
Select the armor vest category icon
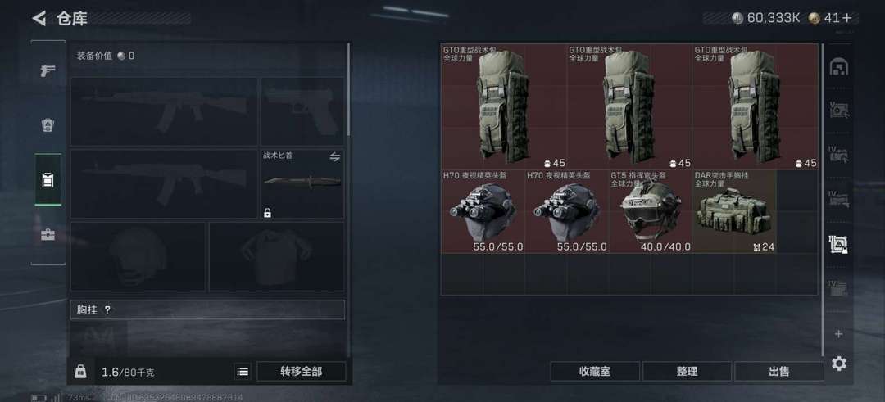[x=48, y=125]
